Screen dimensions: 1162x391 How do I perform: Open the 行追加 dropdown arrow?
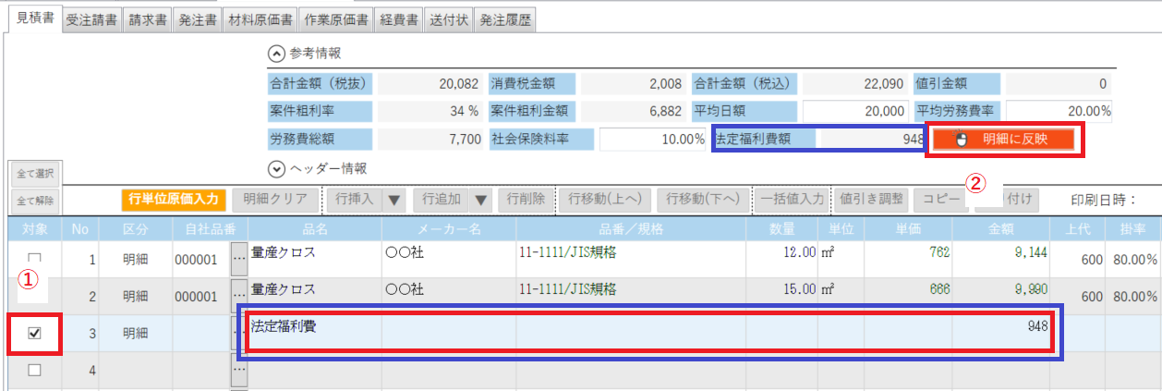click(480, 199)
